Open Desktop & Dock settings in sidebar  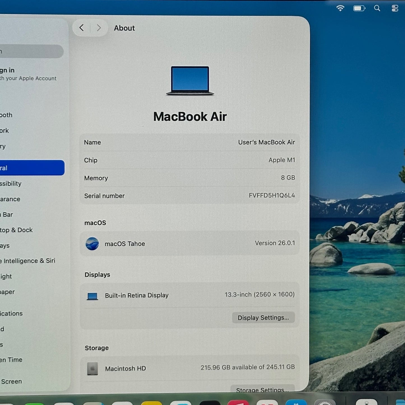pyautogui.click(x=17, y=230)
